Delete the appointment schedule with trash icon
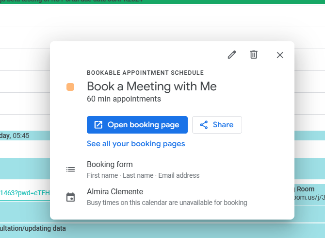The width and height of the screenshot is (325, 238). (254, 54)
